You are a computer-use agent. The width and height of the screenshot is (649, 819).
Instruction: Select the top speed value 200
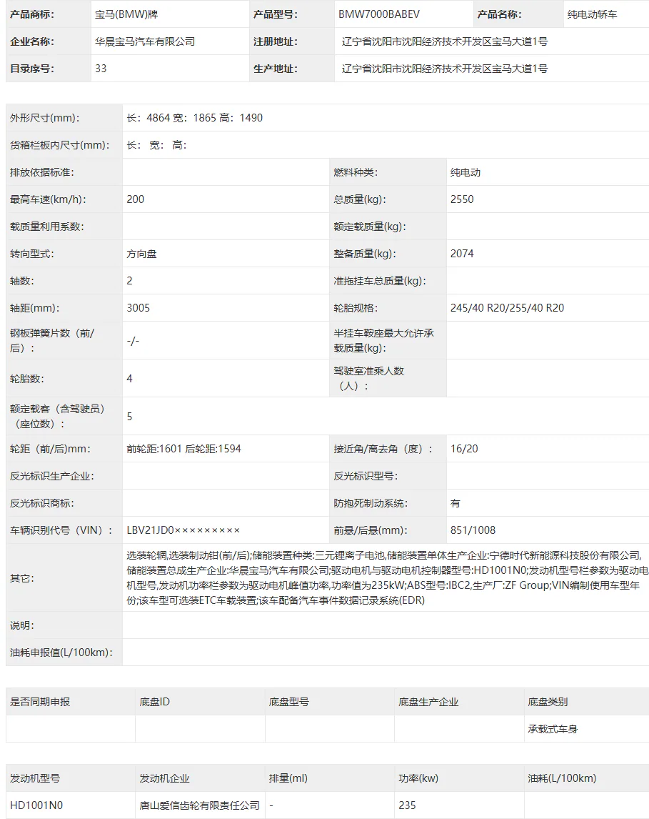tap(135, 199)
